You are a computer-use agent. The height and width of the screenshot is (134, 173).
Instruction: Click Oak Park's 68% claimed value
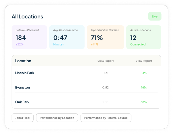pos(144,102)
